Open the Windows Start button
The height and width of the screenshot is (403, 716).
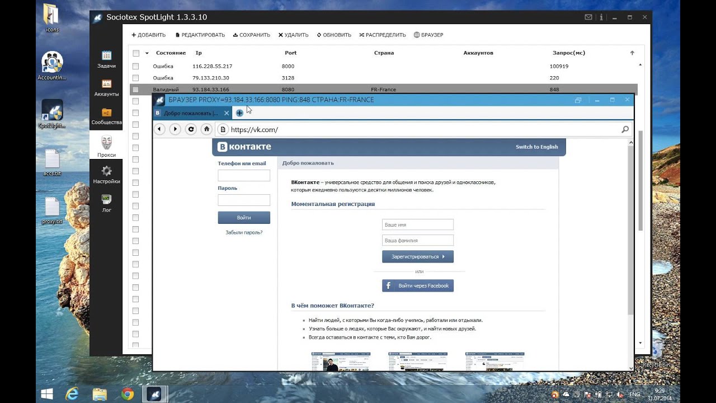point(46,394)
